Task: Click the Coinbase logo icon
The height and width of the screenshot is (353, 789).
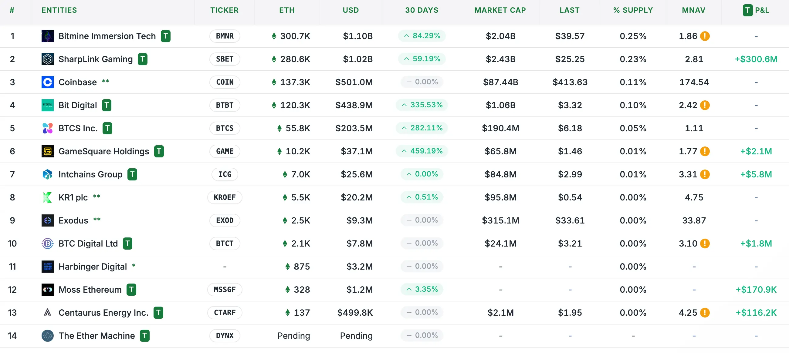Action: click(47, 82)
